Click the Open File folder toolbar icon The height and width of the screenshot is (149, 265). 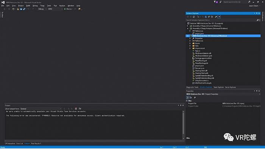point(18,9)
